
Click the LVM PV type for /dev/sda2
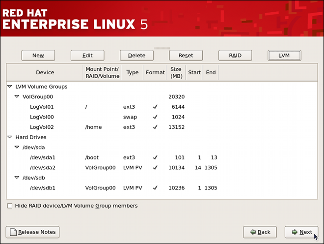[133, 168]
